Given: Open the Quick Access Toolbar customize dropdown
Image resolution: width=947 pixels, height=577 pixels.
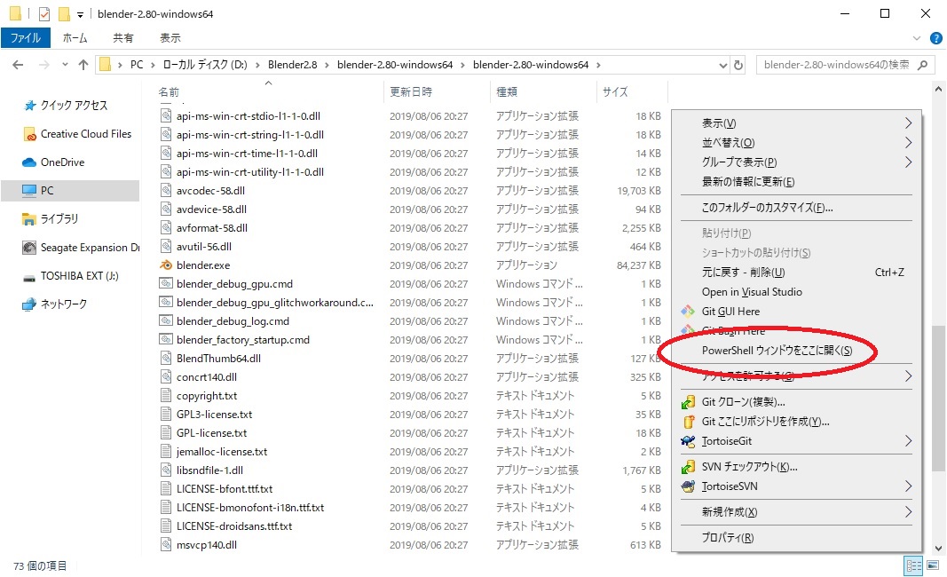Looking at the screenshot, I should click(x=81, y=14).
